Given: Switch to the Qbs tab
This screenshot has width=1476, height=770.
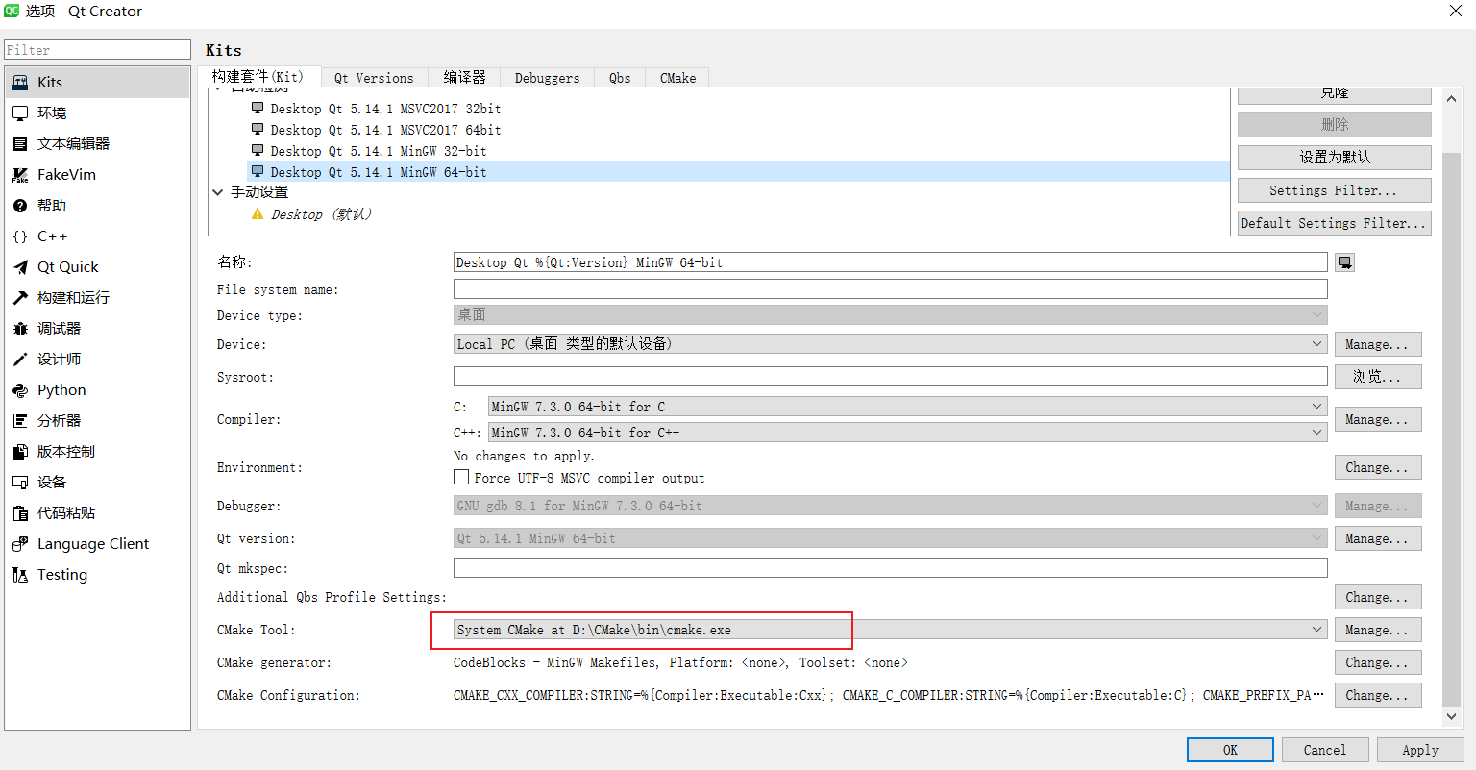Looking at the screenshot, I should 620,79.
